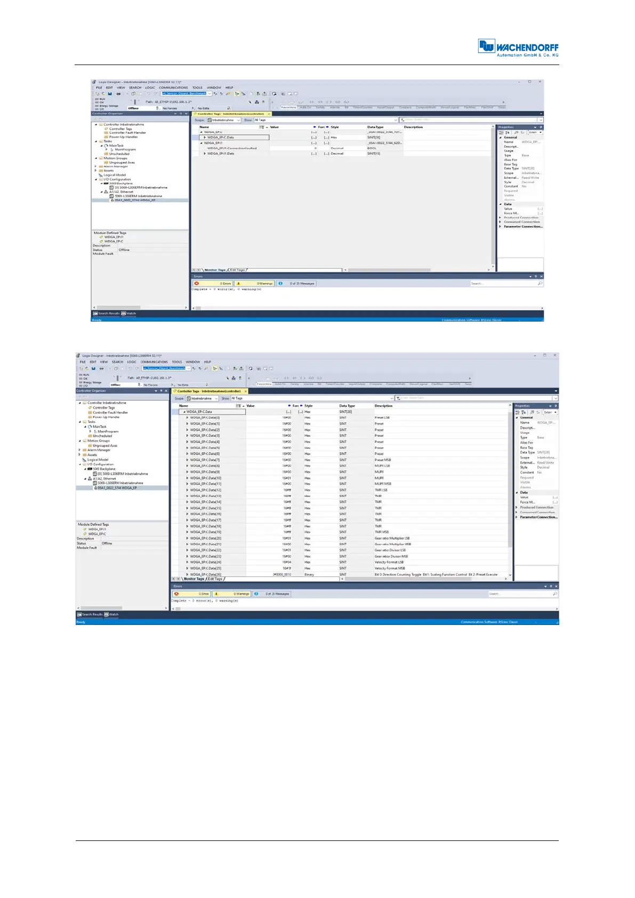The width and height of the screenshot is (635, 898).
Task: Click the Search field in lower Errors panel
Action: click(x=520, y=594)
